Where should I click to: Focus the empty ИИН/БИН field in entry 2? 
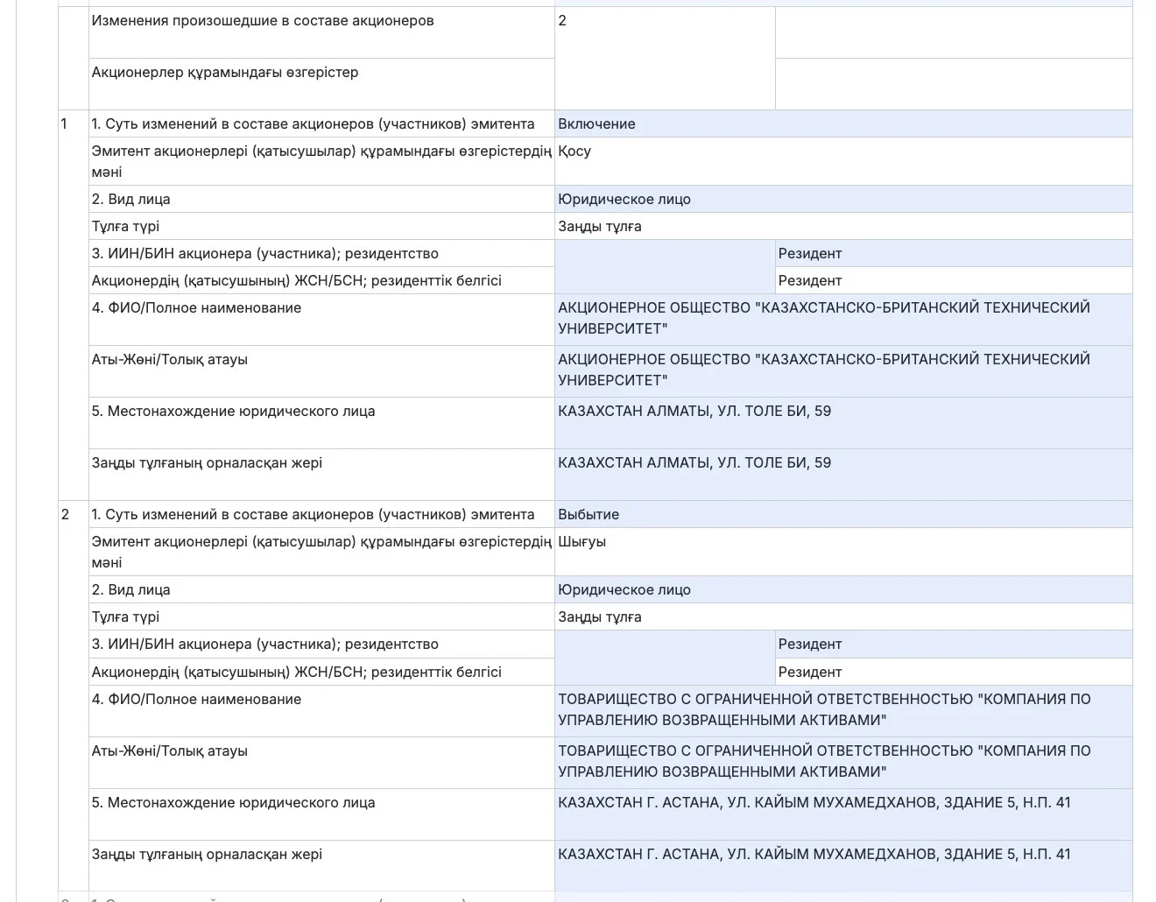coord(664,657)
